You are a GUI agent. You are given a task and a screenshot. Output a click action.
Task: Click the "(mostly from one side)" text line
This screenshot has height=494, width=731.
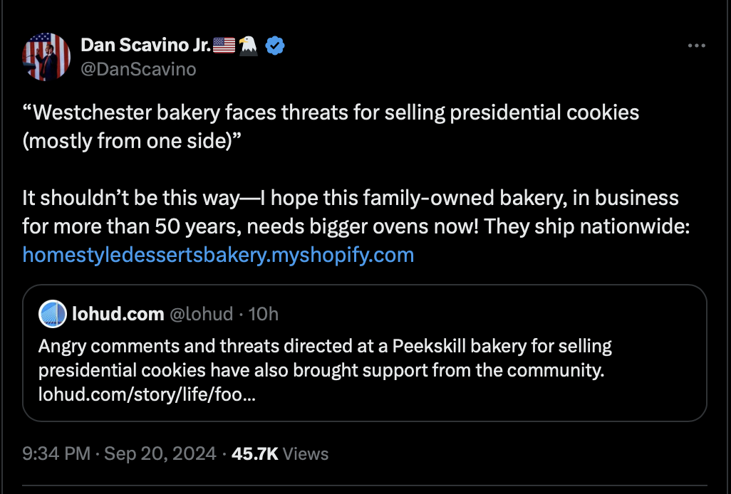point(132,141)
